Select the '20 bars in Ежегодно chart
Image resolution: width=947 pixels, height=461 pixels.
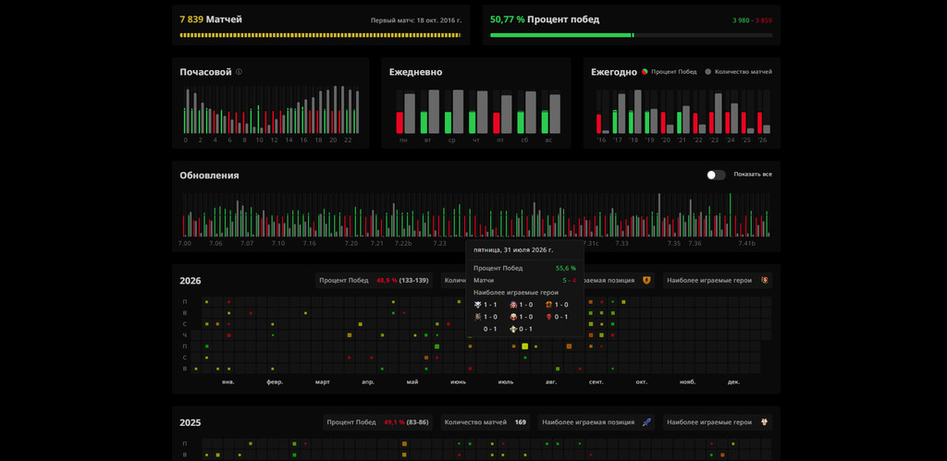pos(667,112)
